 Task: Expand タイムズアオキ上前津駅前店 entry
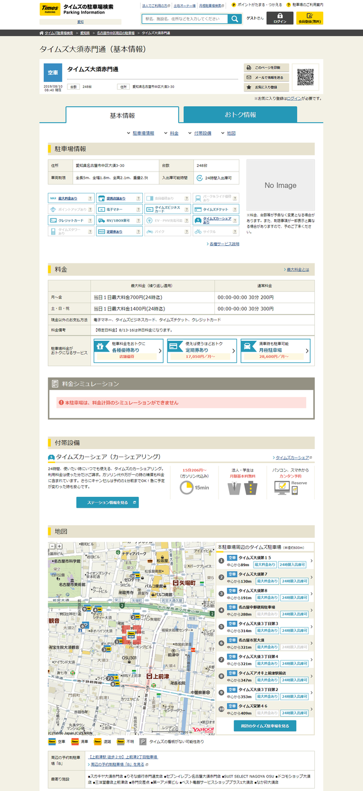(266, 676)
